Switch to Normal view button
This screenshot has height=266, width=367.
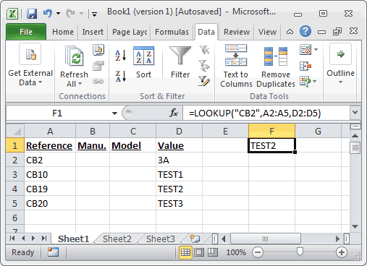tap(185, 252)
